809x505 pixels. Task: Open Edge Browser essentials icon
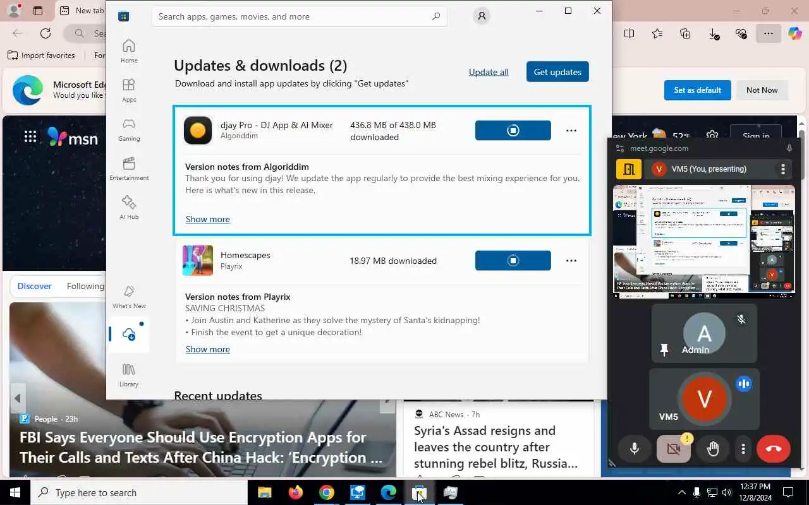click(x=741, y=33)
